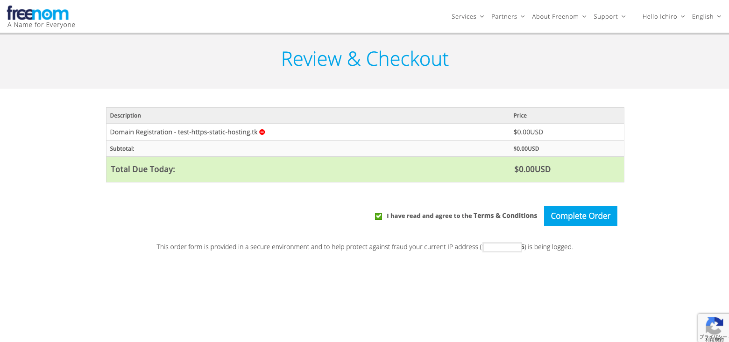Click the Description column header
Screen dimensions: 729x342
(x=125, y=116)
